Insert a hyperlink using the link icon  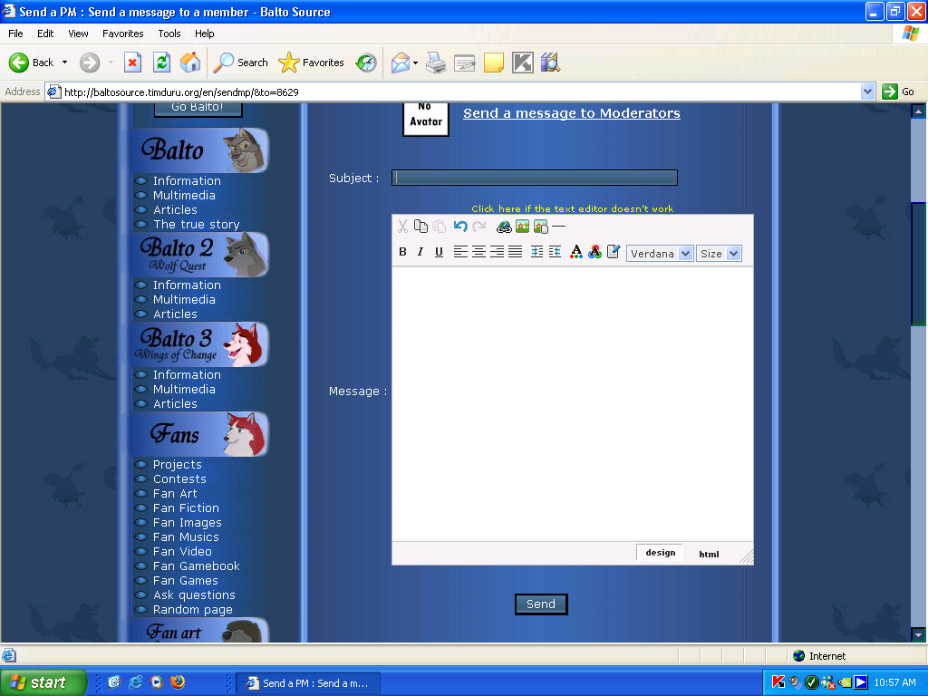coord(504,227)
